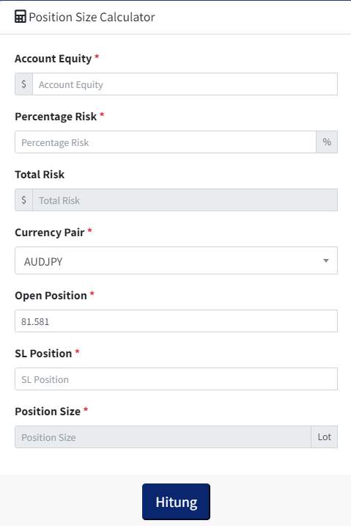This screenshot has width=351, height=526.
Task: Open the Currency Pair dropdown arrow
Action: [325, 260]
